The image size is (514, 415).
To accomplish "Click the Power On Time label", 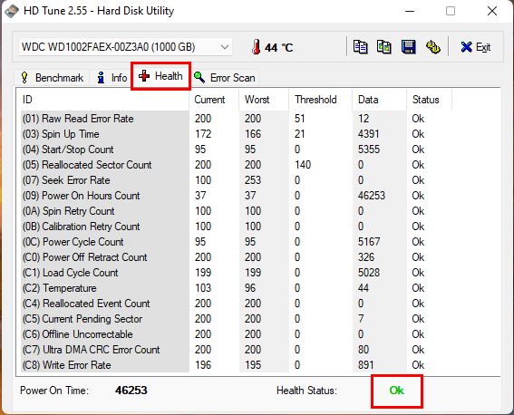I will pos(54,391).
